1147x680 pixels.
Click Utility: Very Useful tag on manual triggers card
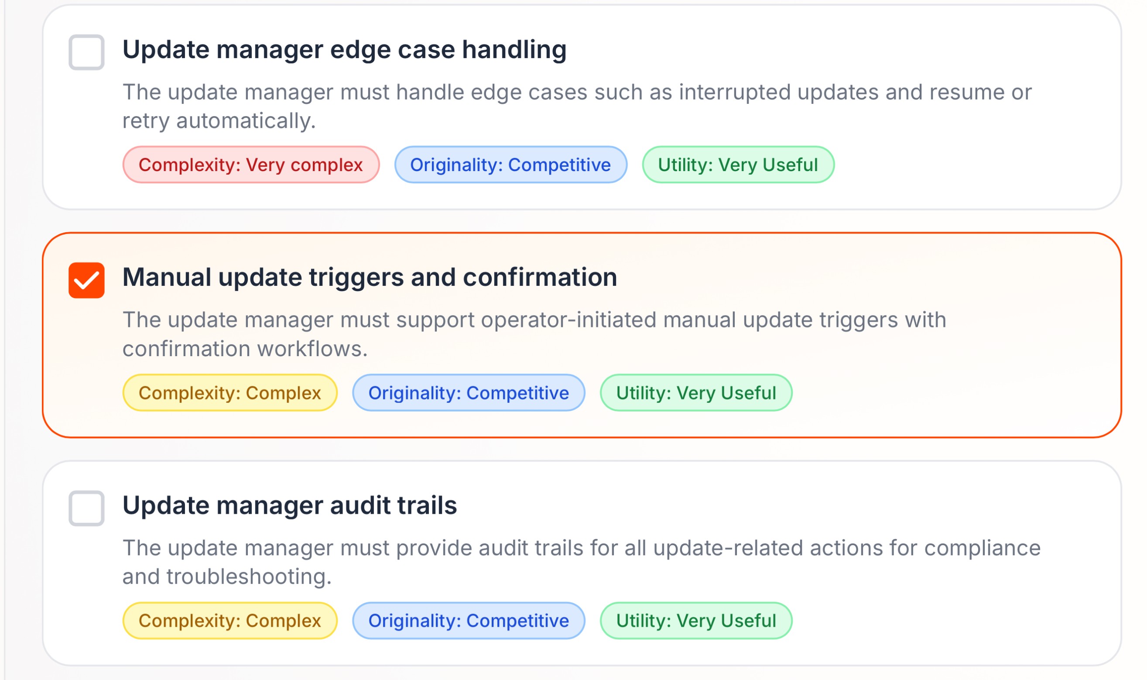(695, 393)
